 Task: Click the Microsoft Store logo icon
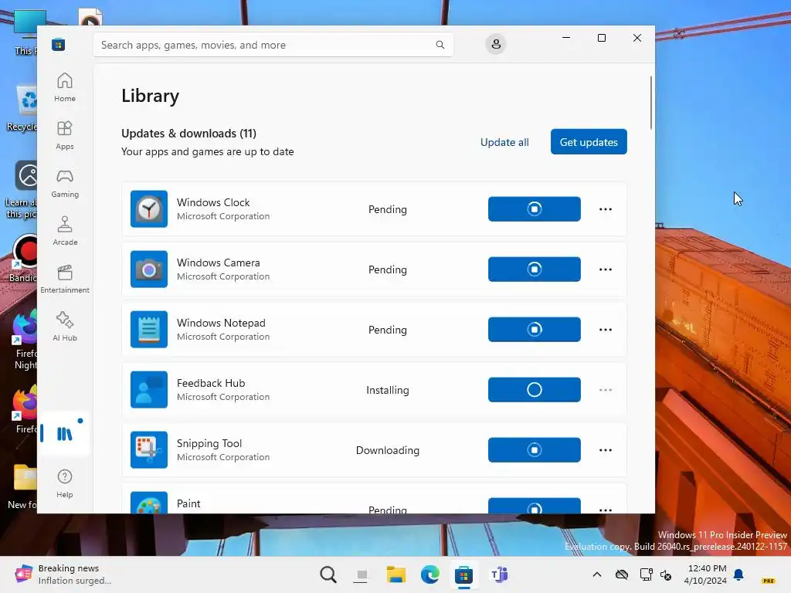click(58, 44)
